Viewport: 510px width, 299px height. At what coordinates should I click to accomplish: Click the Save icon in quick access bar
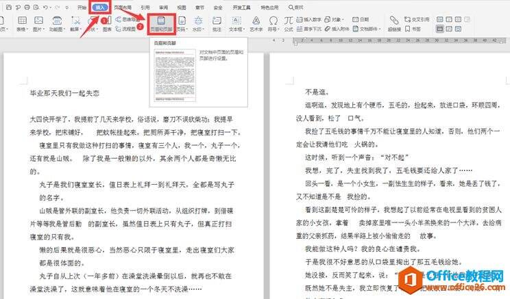[9, 7]
